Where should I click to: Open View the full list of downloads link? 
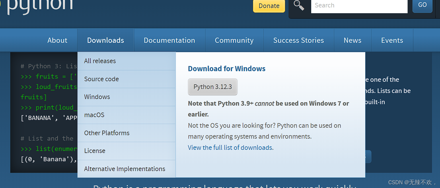pos(231,148)
